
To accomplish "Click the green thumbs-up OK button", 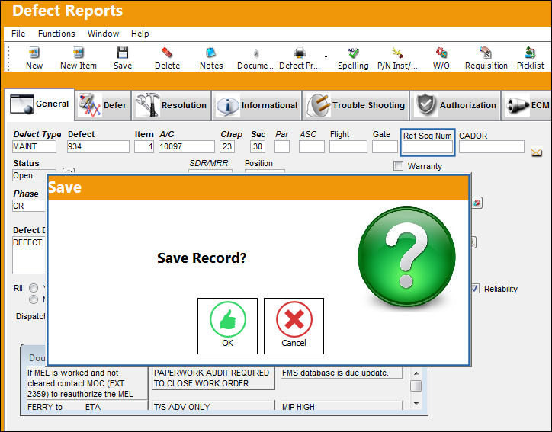I will pos(227,326).
